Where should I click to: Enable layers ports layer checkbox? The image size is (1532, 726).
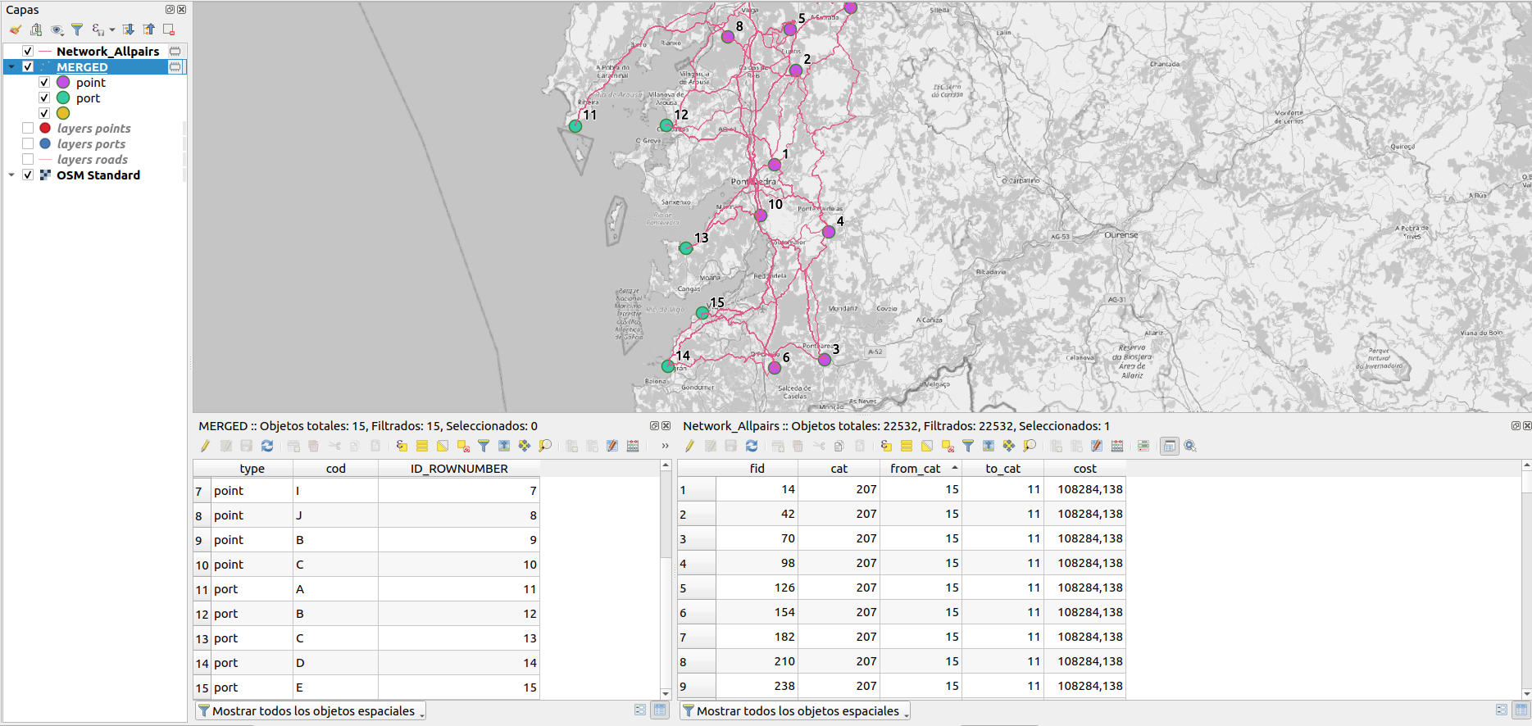coord(28,143)
